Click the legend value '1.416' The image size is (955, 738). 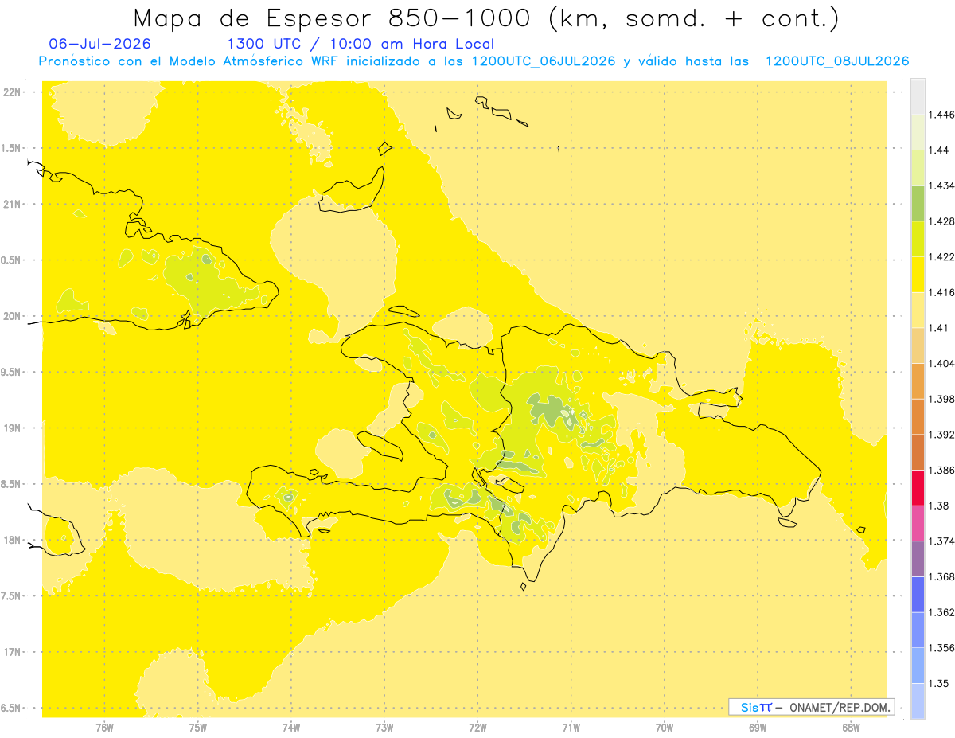click(942, 292)
